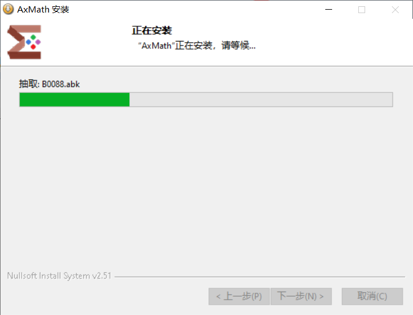Click the installer icon in the title bar
This screenshot has width=413, height=315.
(x=8, y=9)
